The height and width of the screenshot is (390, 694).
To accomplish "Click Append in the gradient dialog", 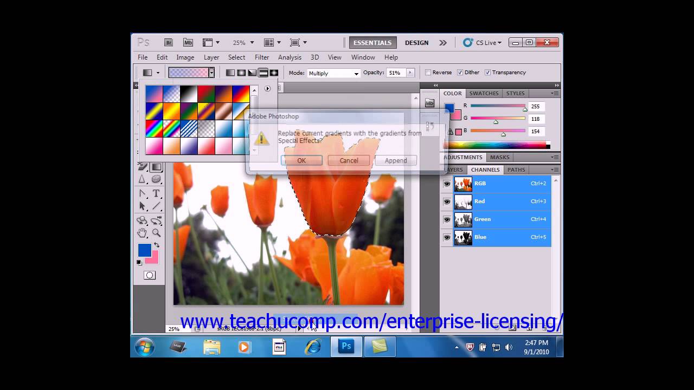I will tap(396, 160).
